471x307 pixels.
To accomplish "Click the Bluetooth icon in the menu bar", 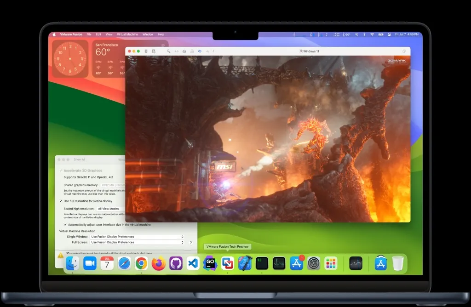I will (x=364, y=34).
